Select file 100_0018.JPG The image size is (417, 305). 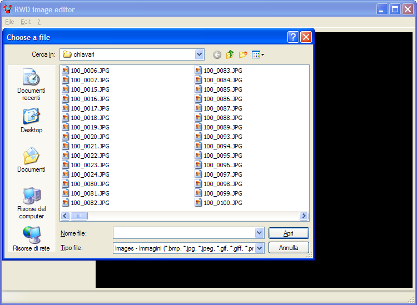(x=86, y=118)
